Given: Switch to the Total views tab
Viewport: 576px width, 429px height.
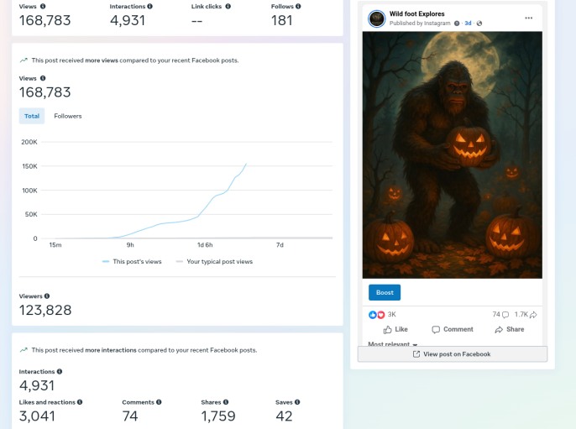Looking at the screenshot, I should [32, 116].
